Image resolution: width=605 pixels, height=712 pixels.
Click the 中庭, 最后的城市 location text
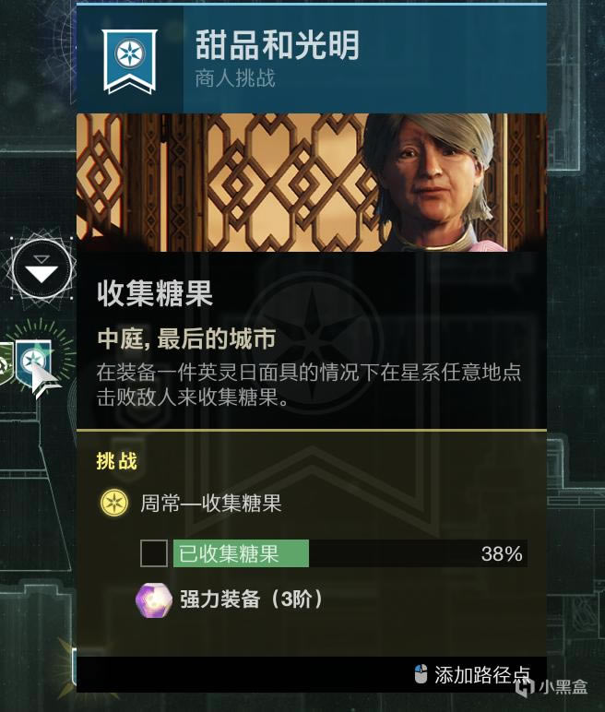186,339
